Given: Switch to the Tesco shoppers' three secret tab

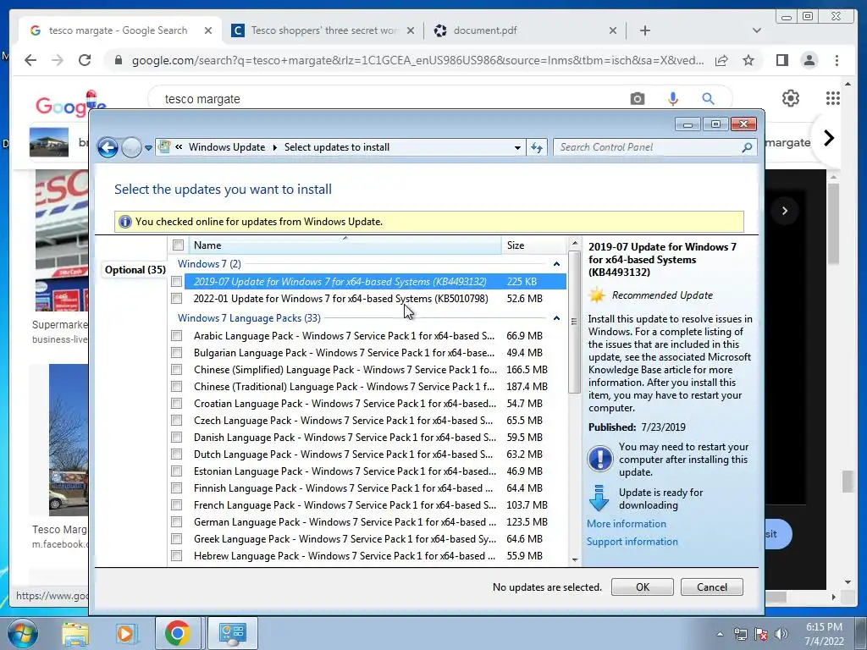Looking at the screenshot, I should [x=323, y=30].
